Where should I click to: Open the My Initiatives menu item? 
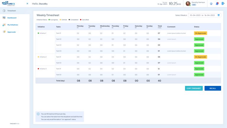(13, 25)
